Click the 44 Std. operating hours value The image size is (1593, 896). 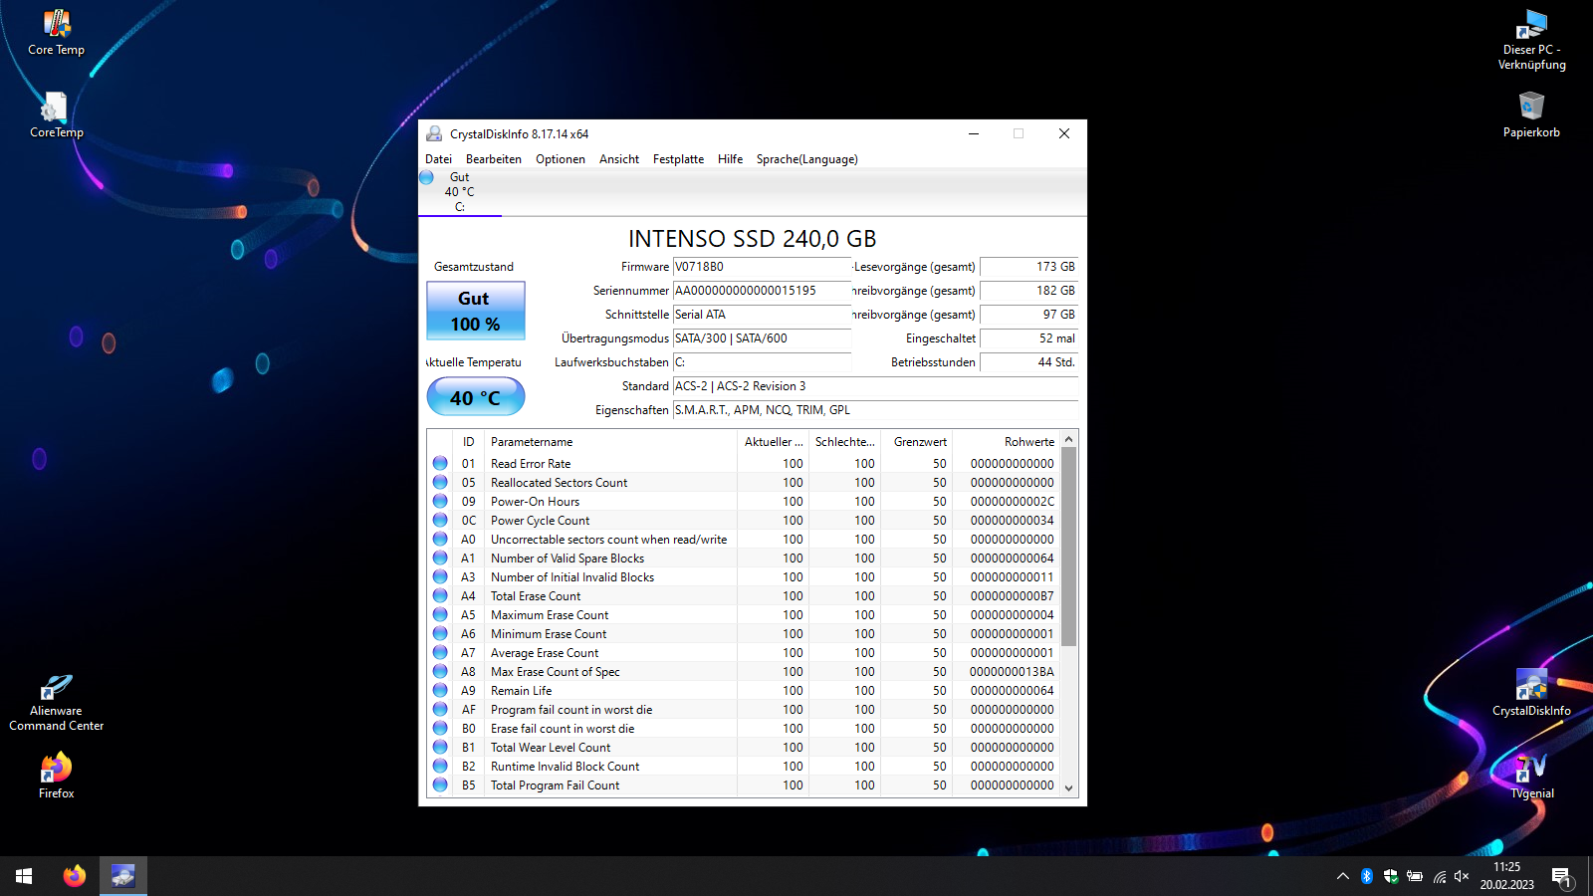point(1029,362)
